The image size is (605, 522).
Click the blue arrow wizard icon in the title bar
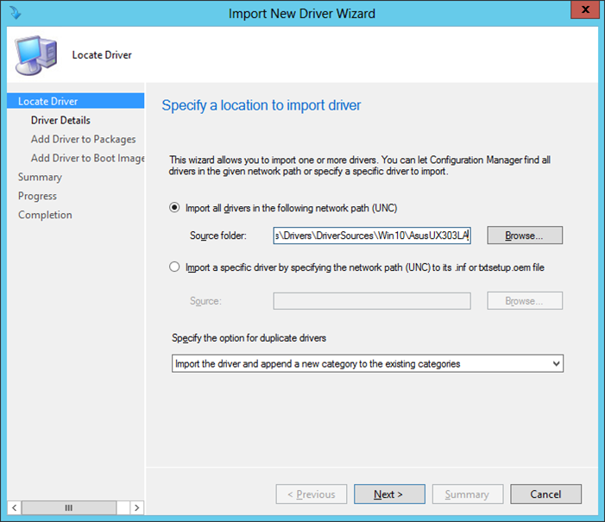click(x=16, y=13)
